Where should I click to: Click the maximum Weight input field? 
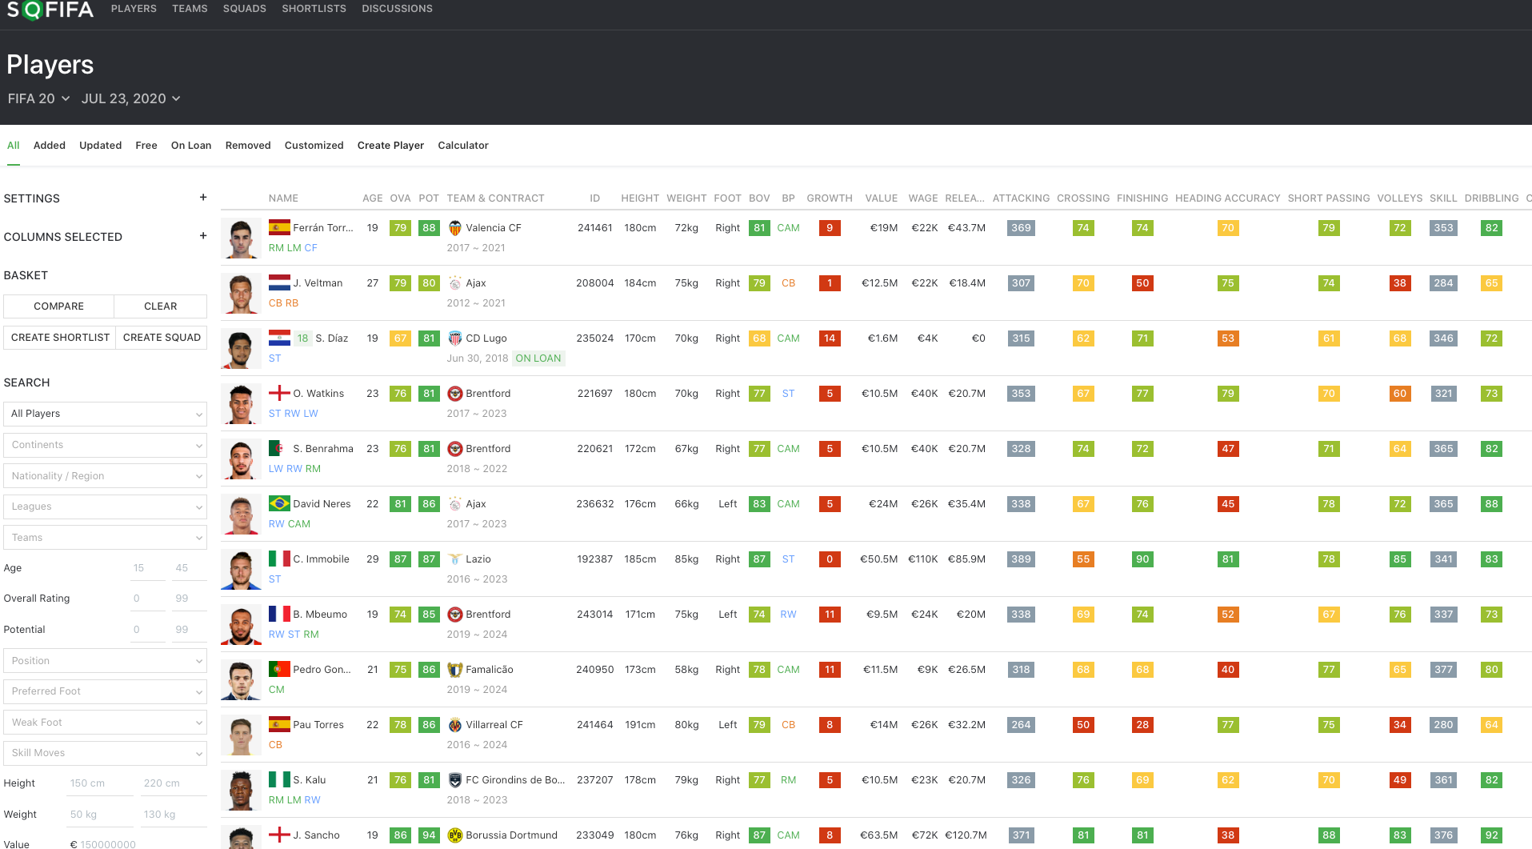174,815
